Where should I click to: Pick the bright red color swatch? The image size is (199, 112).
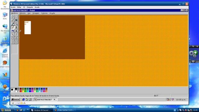(21, 91)
